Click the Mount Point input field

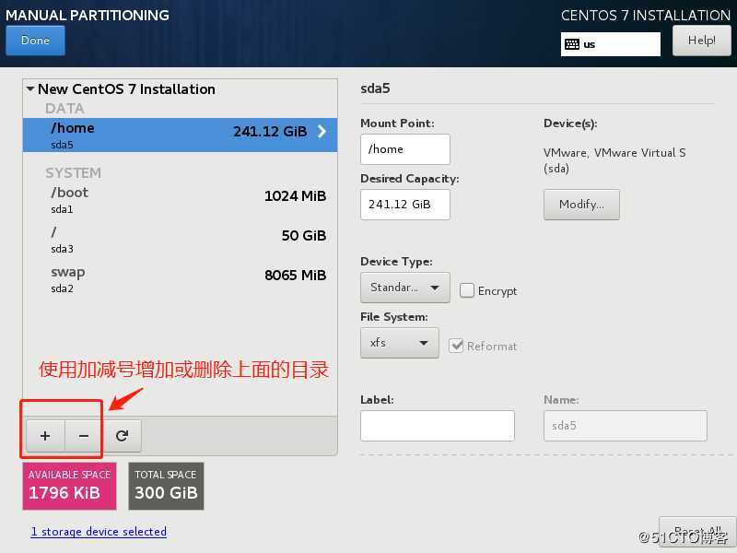pyautogui.click(x=405, y=149)
